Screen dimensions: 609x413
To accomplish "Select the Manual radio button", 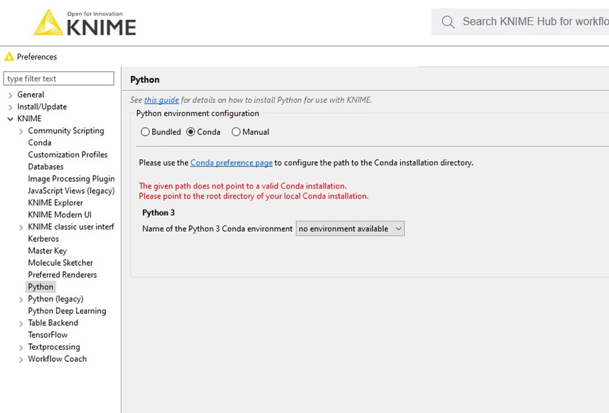I will [236, 132].
